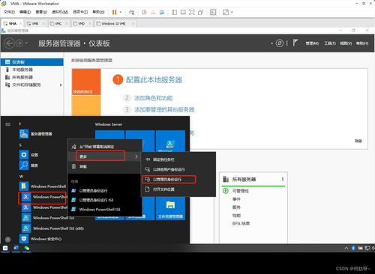Open the navigation history dropdown
This screenshot has height=274, width=375.
(26, 43)
